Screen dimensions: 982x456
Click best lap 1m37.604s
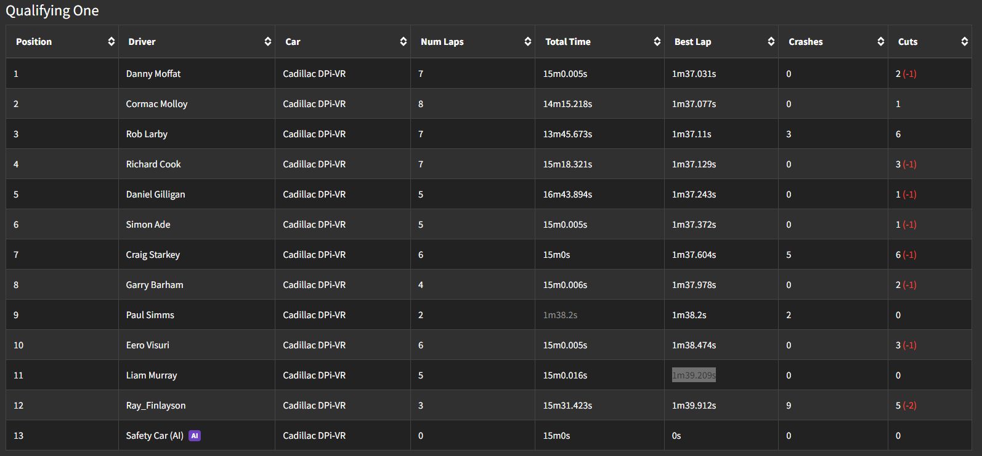tap(694, 255)
